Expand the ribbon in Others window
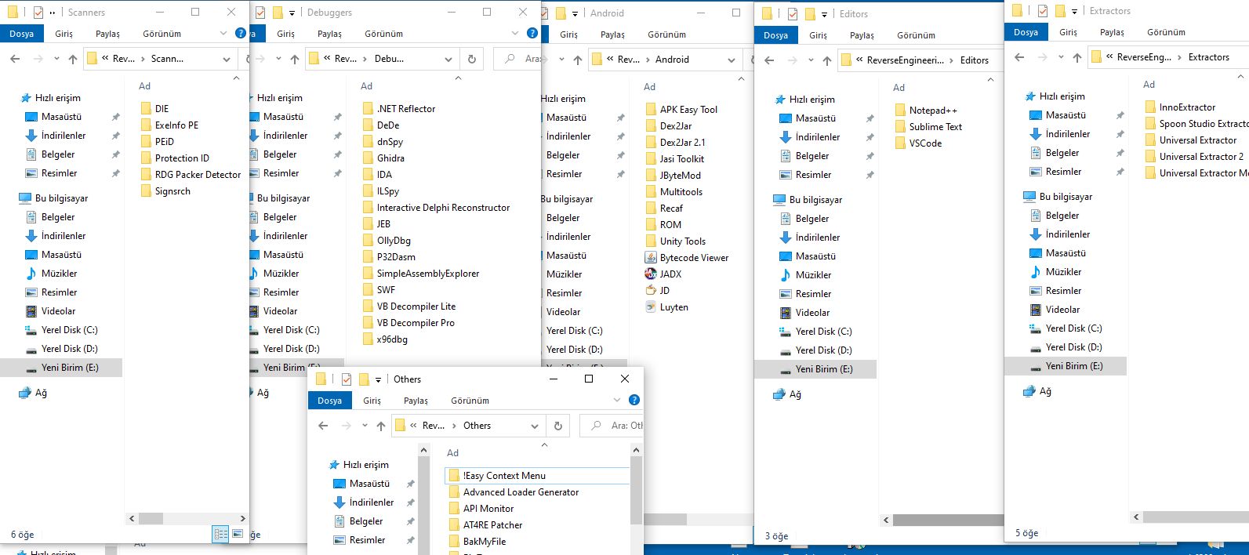The width and height of the screenshot is (1249, 555). (x=617, y=400)
